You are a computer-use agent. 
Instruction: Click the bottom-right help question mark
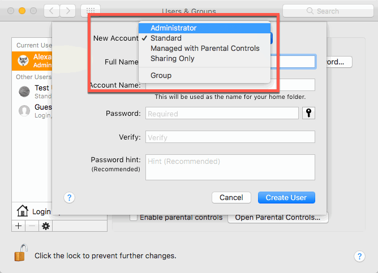point(359,257)
